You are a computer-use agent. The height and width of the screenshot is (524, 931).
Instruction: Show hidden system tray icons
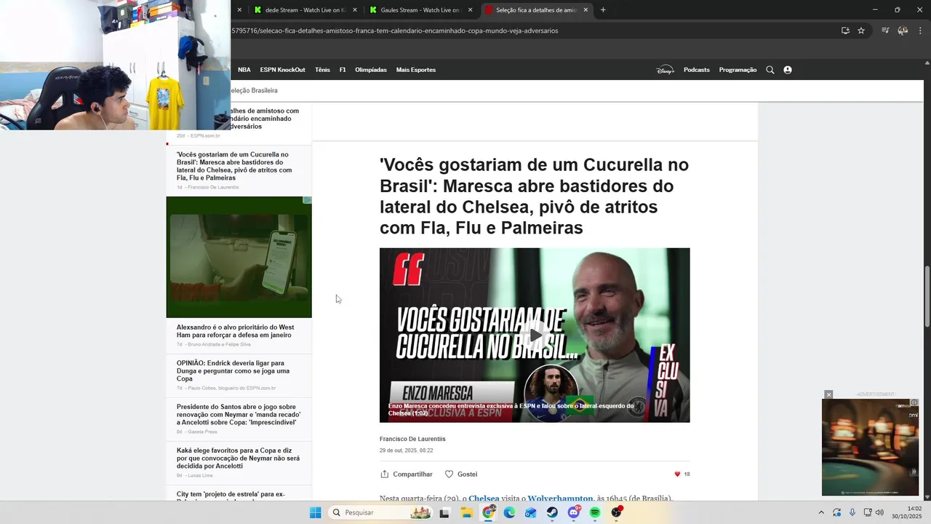822,512
